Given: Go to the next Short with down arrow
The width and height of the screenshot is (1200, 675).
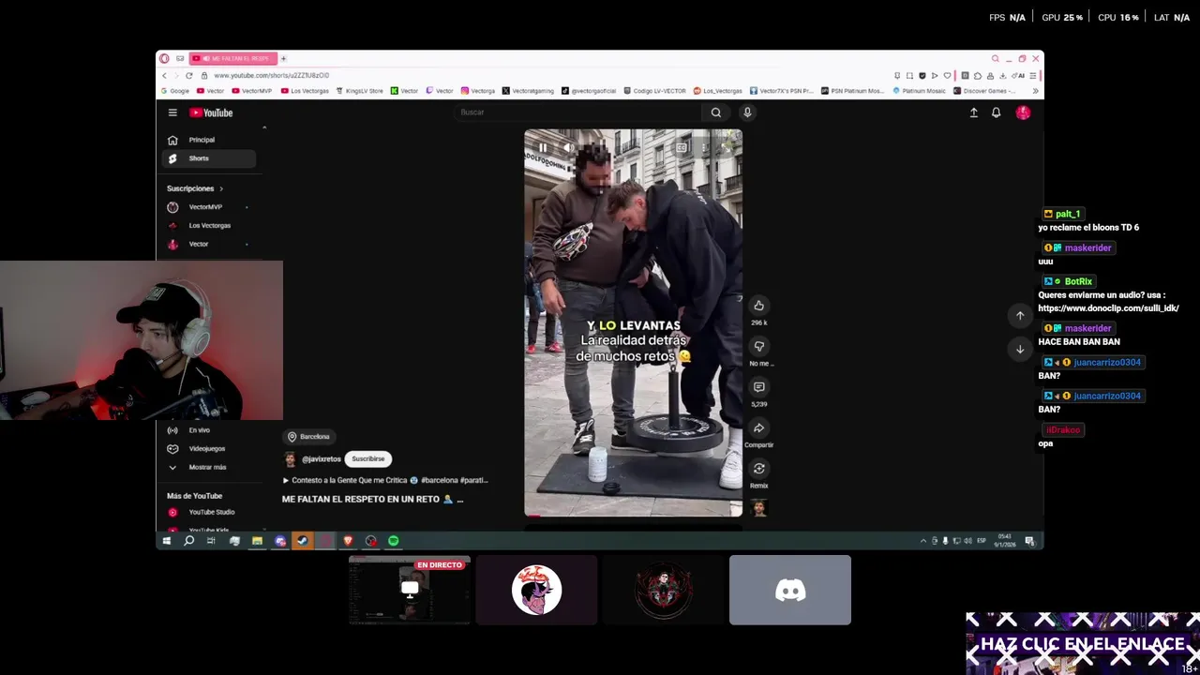Looking at the screenshot, I should tap(1020, 349).
